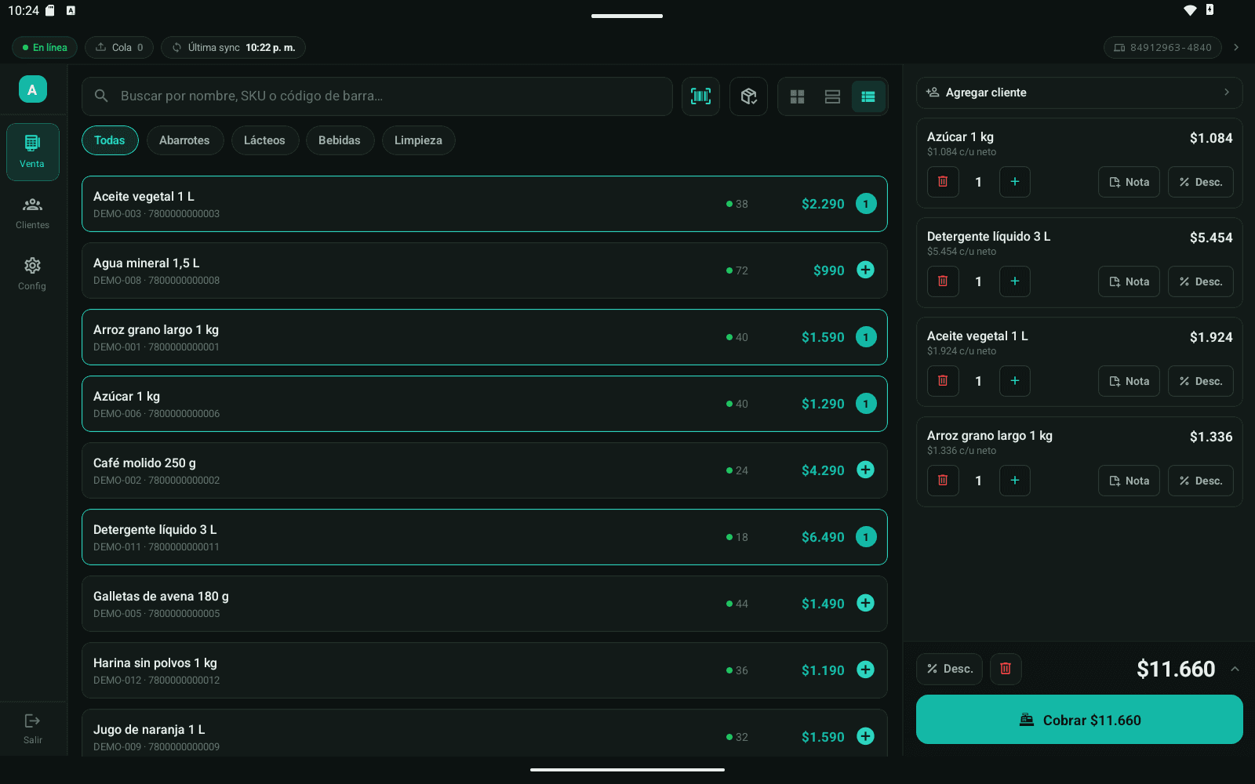1255x784 pixels.
Task: Click the user avatar A
Action: (33, 89)
